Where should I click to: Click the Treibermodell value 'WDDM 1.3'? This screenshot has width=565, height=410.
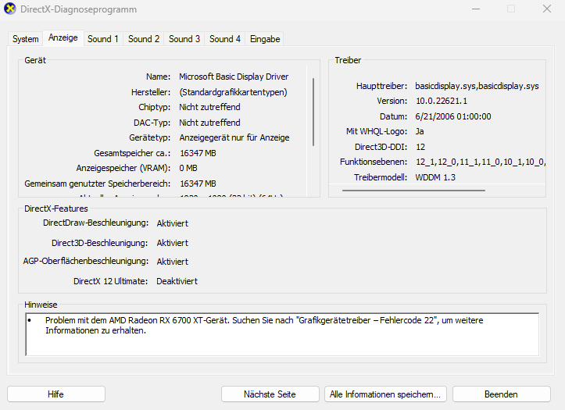click(435, 177)
